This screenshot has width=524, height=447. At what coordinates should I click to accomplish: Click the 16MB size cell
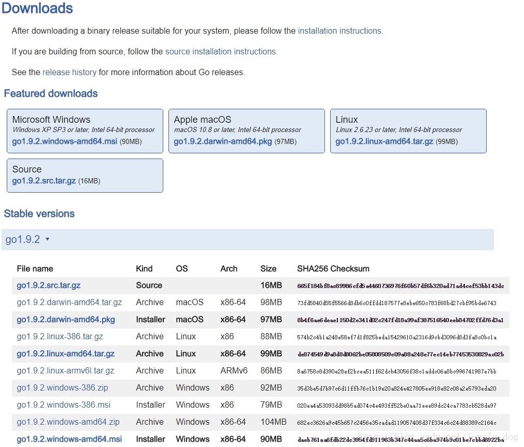pyautogui.click(x=271, y=285)
